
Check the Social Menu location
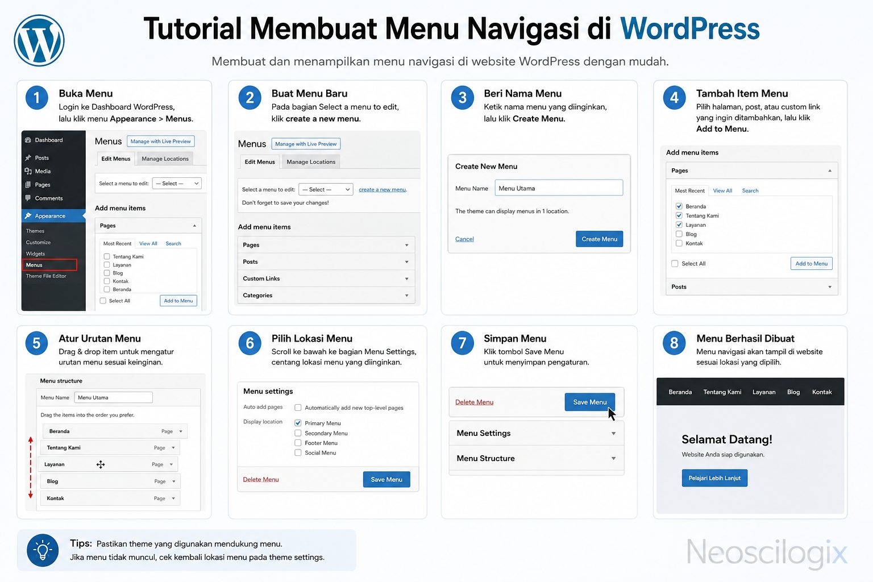click(x=298, y=453)
